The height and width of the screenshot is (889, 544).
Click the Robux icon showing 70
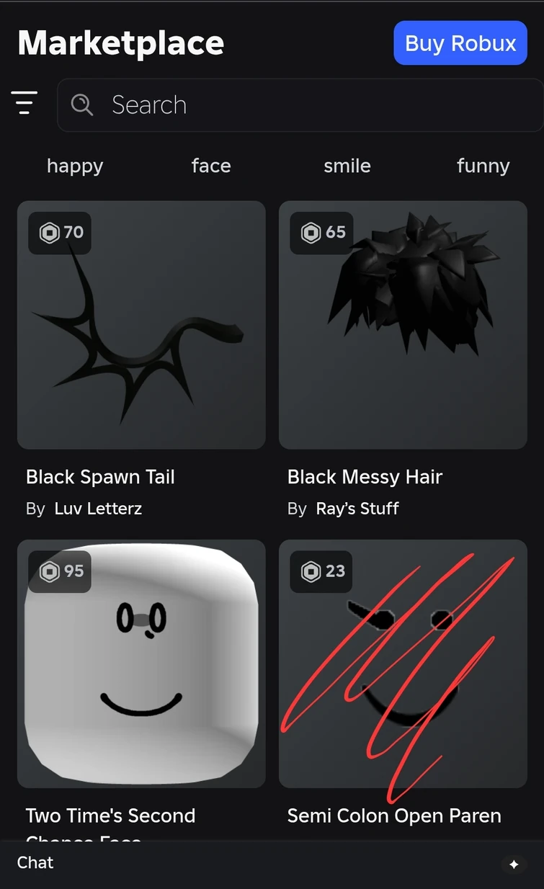tap(49, 233)
